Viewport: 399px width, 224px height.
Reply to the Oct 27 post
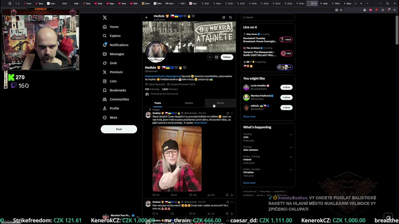(x=154, y=214)
